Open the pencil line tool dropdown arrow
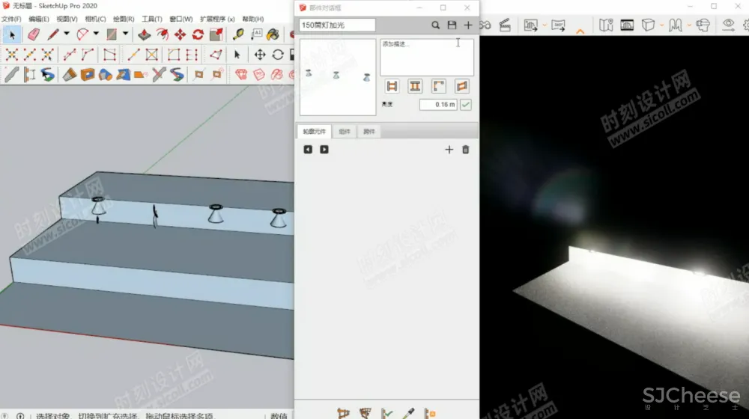The image size is (749, 419). point(67,34)
